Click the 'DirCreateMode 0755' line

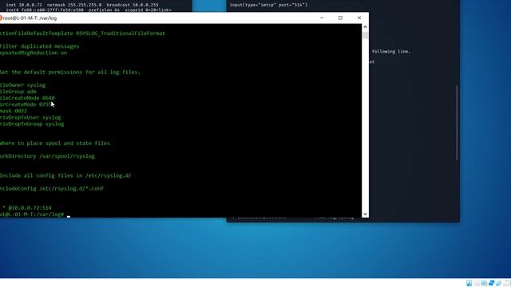[26, 104]
